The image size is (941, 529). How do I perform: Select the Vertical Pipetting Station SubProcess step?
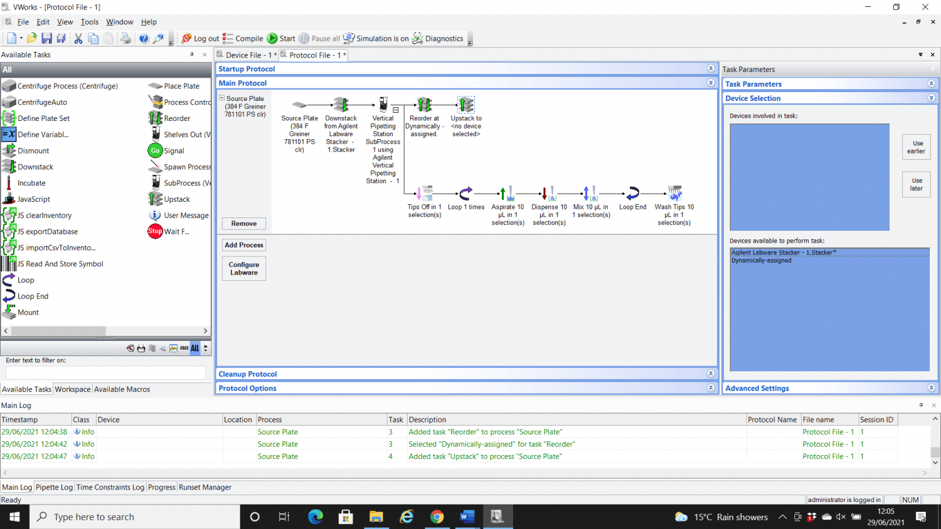pos(383,141)
